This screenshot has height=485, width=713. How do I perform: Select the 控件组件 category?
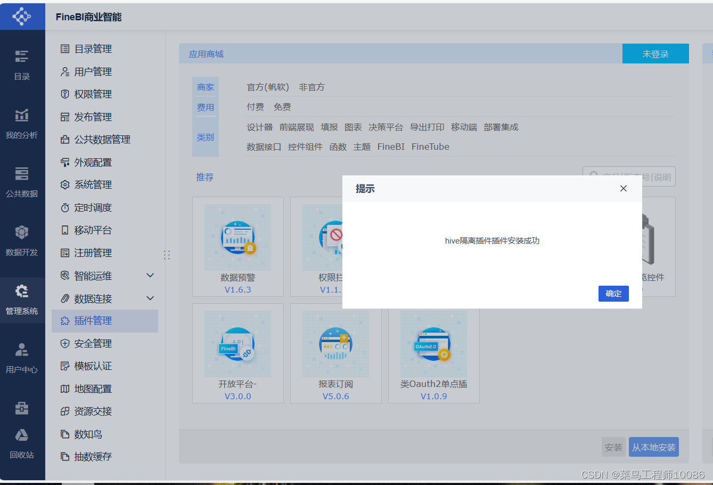305,147
